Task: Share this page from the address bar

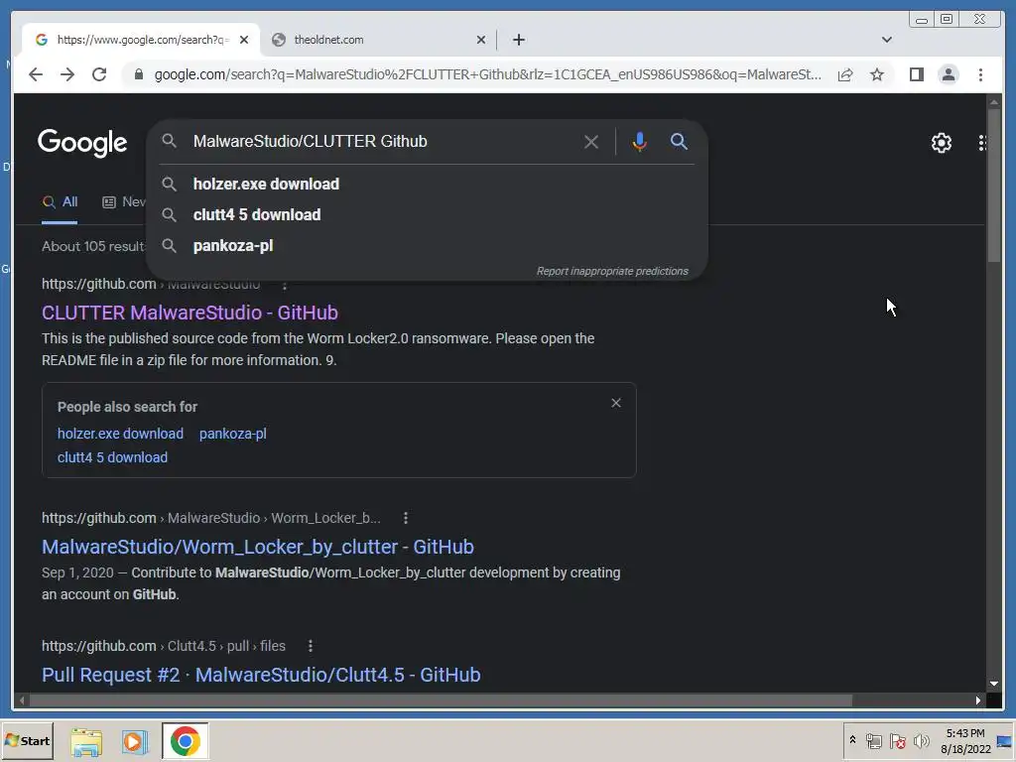Action: click(x=845, y=74)
